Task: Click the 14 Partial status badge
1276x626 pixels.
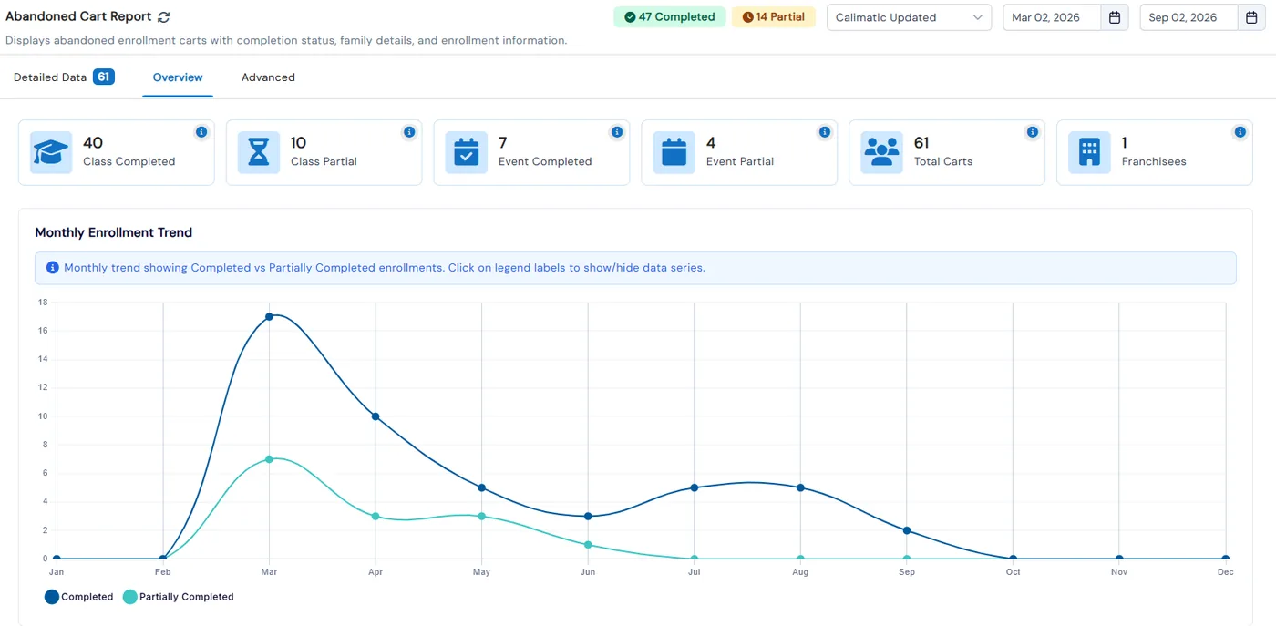Action: click(774, 17)
